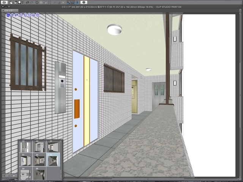Click the horizontal canvas scrollbar

149,179
